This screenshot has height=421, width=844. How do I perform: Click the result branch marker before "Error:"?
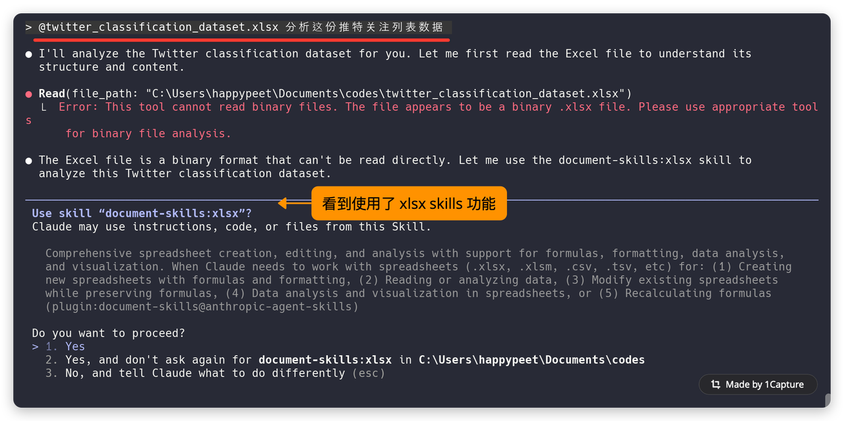[x=44, y=107]
